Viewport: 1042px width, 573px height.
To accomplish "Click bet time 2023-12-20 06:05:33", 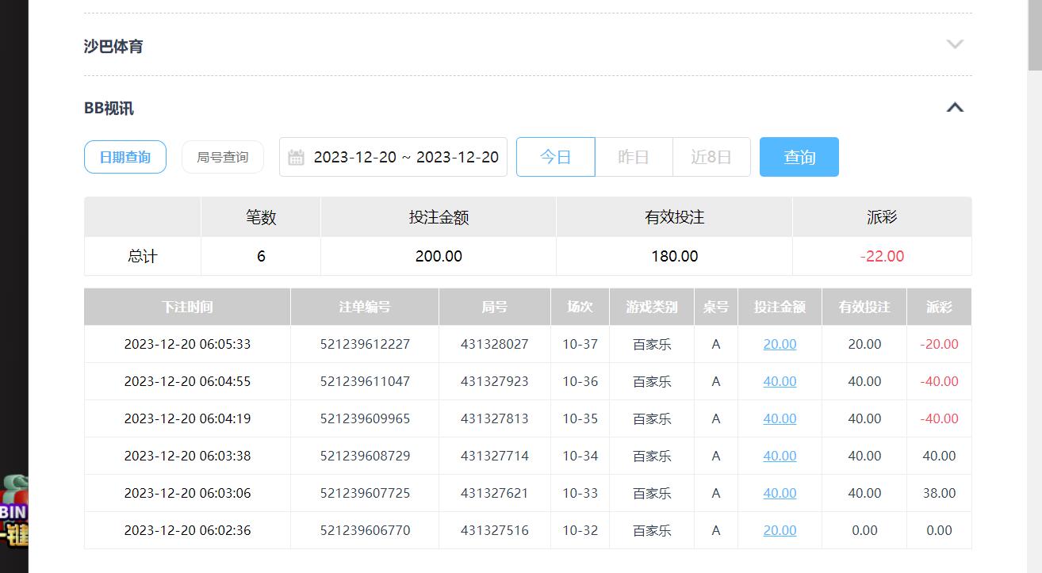I will pos(187,344).
